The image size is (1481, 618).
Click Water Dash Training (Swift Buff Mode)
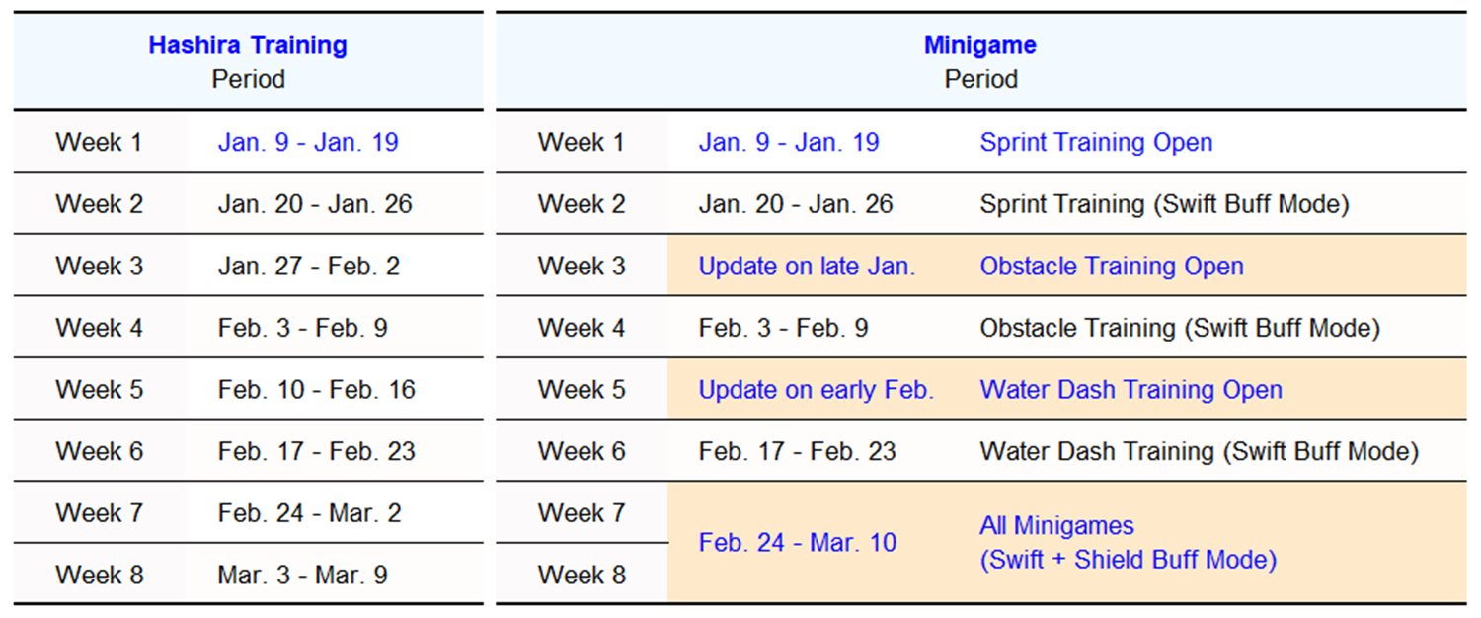point(1199,451)
